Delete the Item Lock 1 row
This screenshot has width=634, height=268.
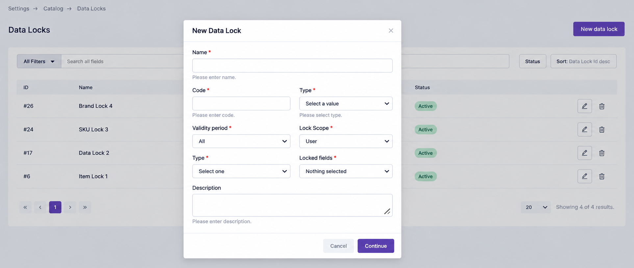click(x=602, y=176)
